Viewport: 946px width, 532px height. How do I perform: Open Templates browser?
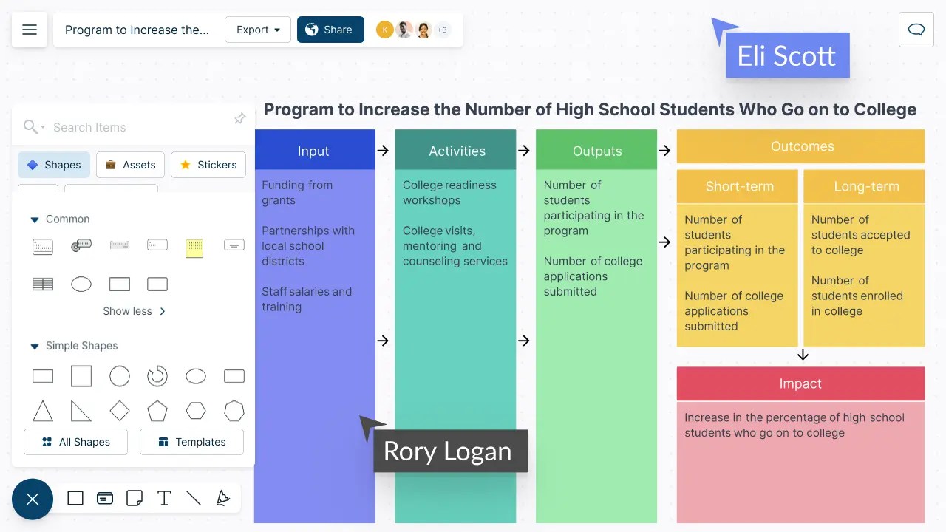point(191,442)
